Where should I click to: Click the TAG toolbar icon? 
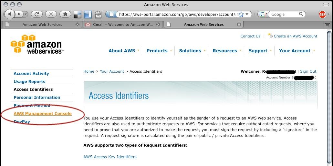(98, 15)
